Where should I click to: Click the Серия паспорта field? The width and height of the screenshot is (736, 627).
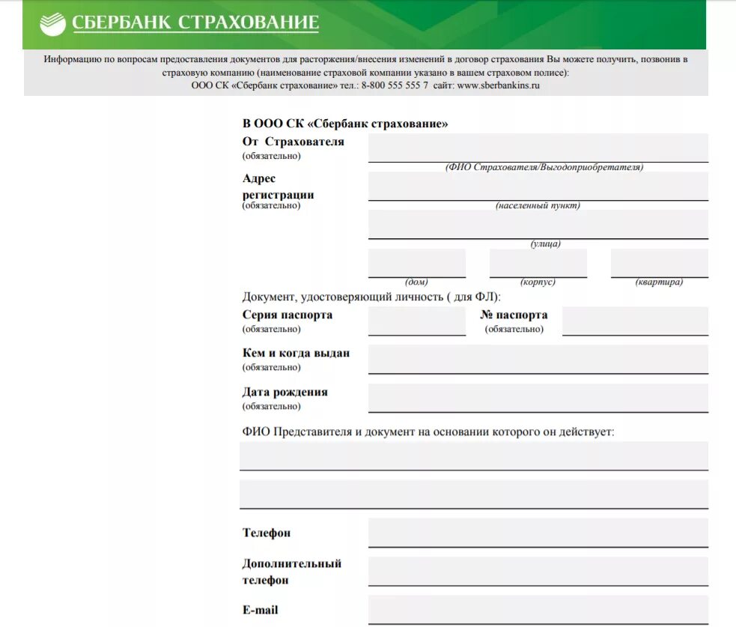pos(417,321)
